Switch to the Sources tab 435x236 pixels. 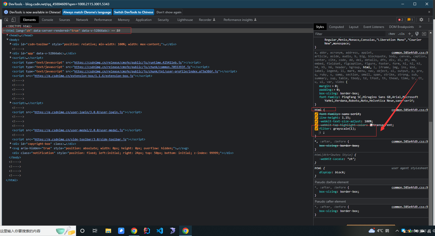(65, 20)
